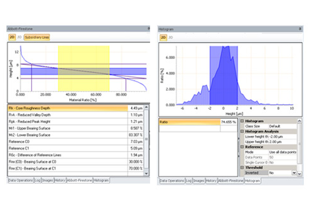
Task: Toggle Subsidiary Lines button
Action: 37,37
